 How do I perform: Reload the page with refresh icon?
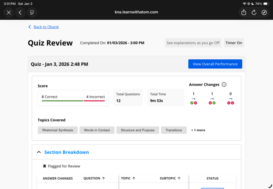pos(254,12)
